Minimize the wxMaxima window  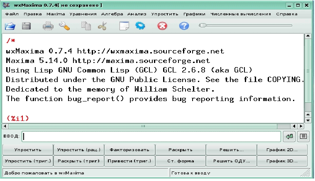click(x=289, y=5)
